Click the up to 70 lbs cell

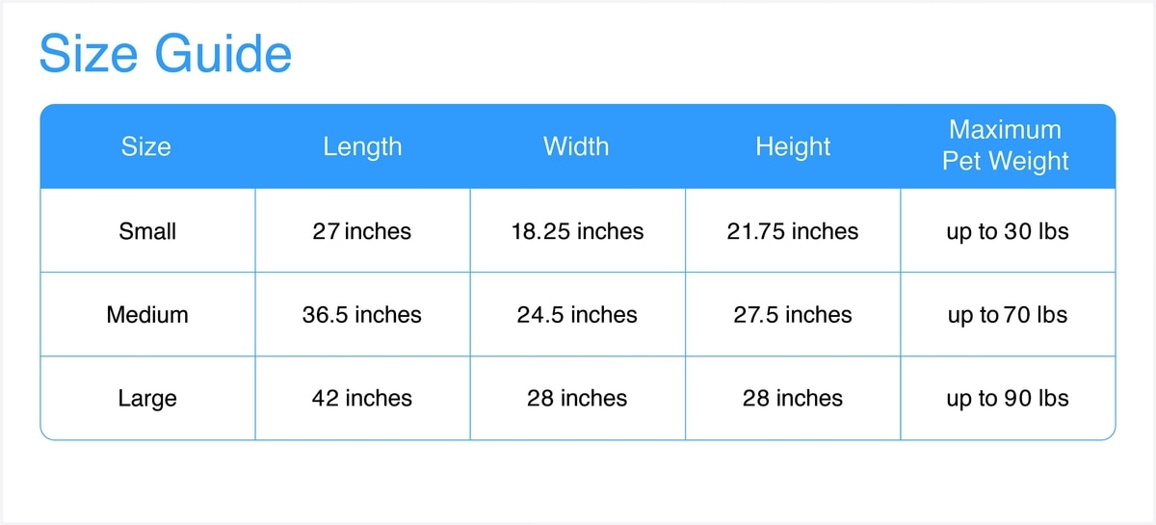click(1008, 315)
